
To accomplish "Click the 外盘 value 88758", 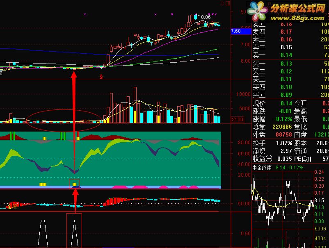I will [x=284, y=134].
